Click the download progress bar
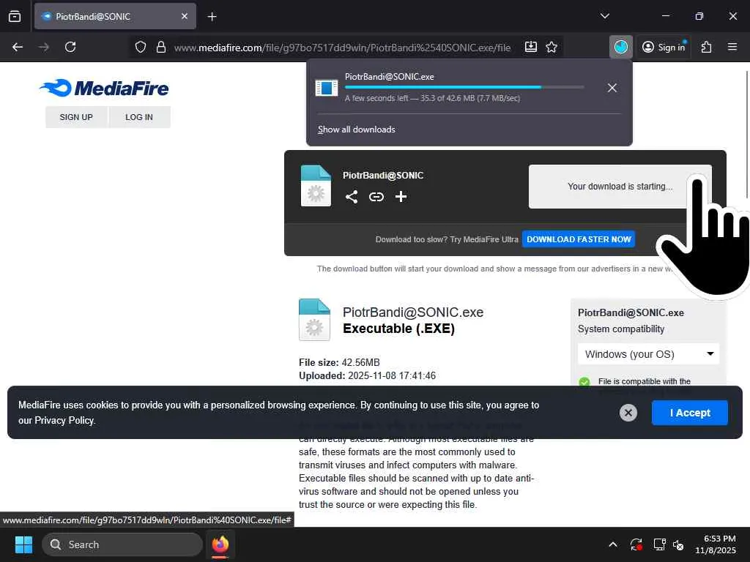 click(x=464, y=88)
